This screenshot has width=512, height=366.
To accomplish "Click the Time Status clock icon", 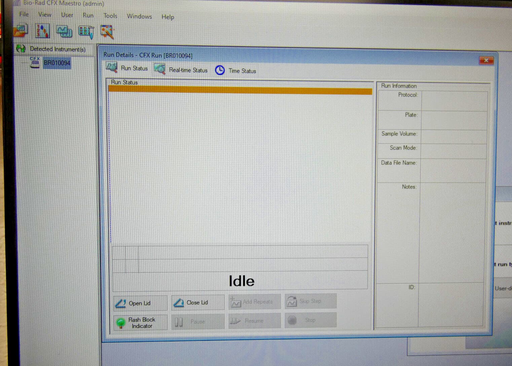I will [x=220, y=70].
